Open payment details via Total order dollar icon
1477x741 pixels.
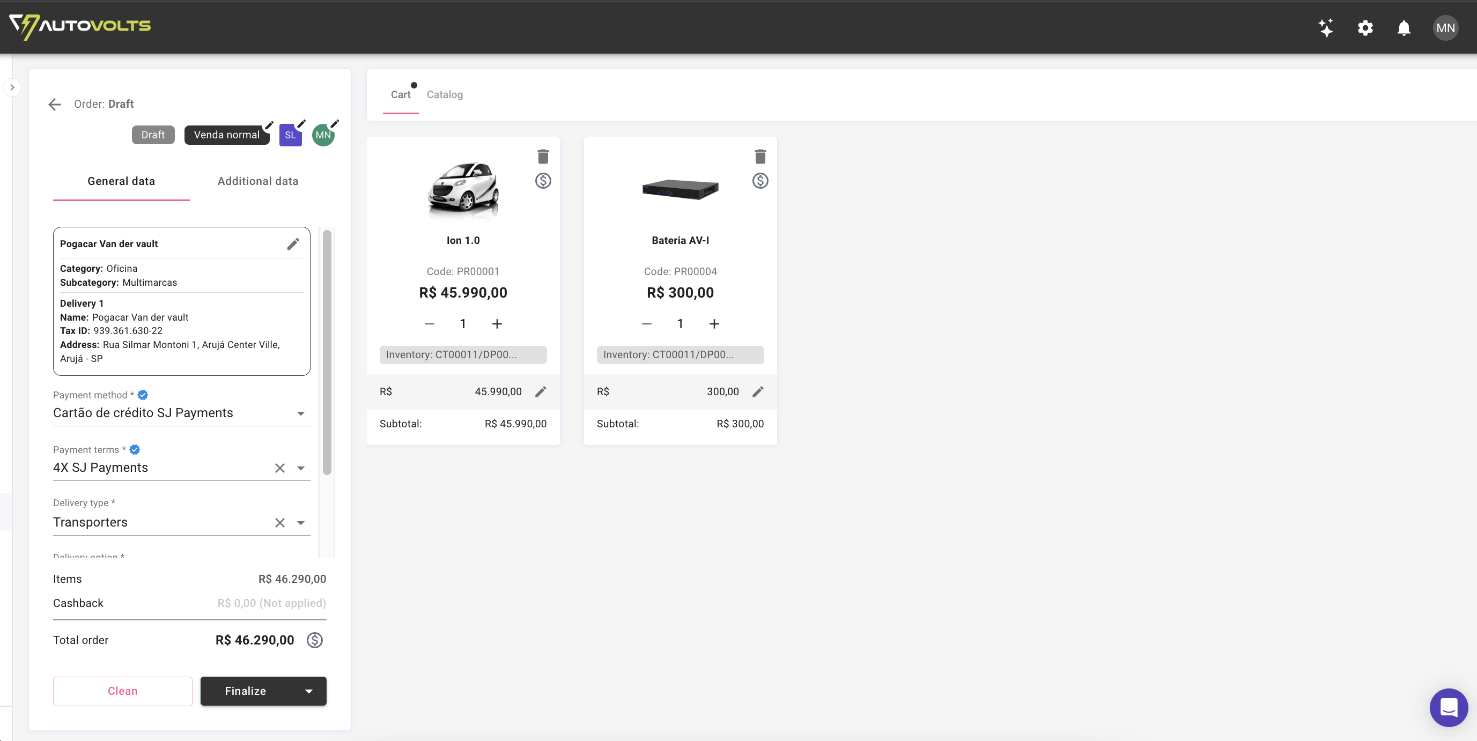pyautogui.click(x=314, y=640)
